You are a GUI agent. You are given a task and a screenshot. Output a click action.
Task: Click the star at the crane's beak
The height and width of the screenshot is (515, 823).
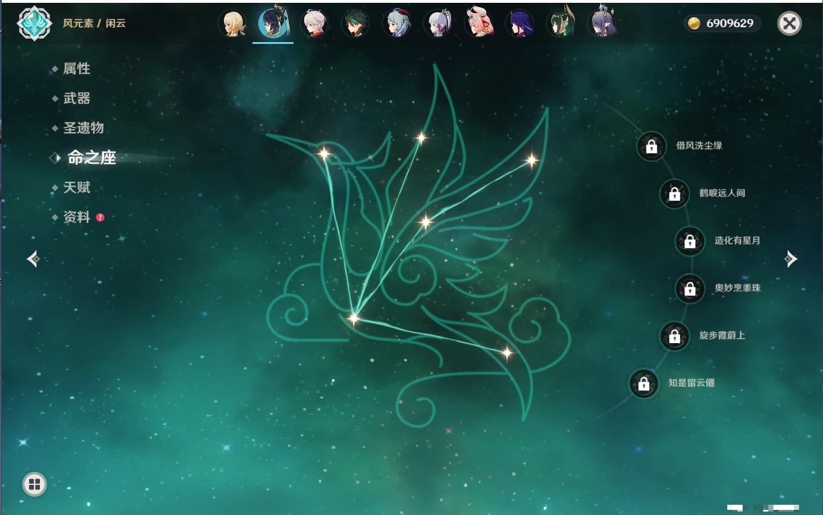click(324, 153)
